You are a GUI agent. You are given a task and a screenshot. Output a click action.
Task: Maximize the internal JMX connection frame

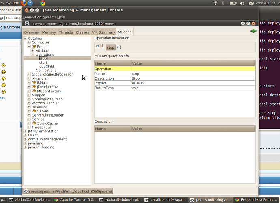pyautogui.click(x=248, y=23)
